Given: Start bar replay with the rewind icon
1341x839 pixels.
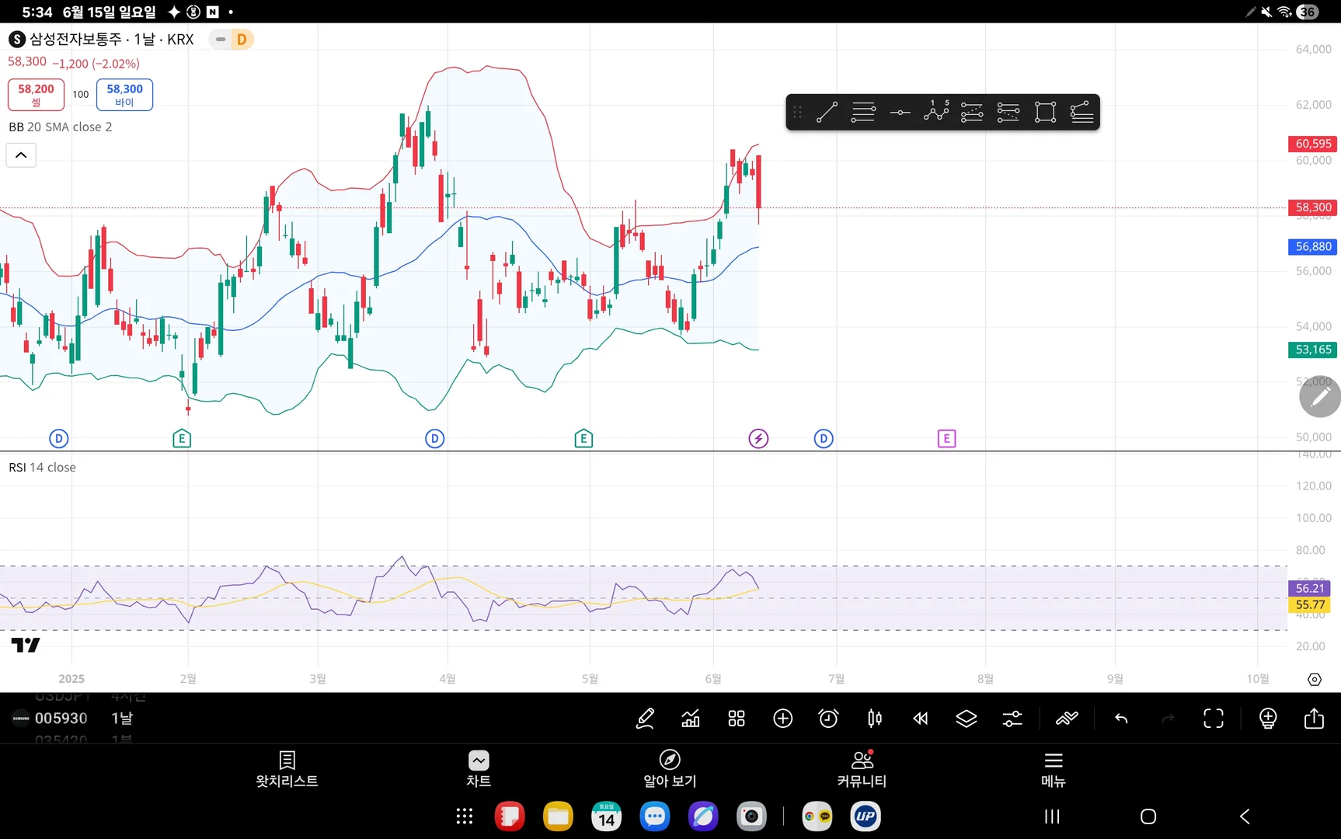Looking at the screenshot, I should point(920,719).
